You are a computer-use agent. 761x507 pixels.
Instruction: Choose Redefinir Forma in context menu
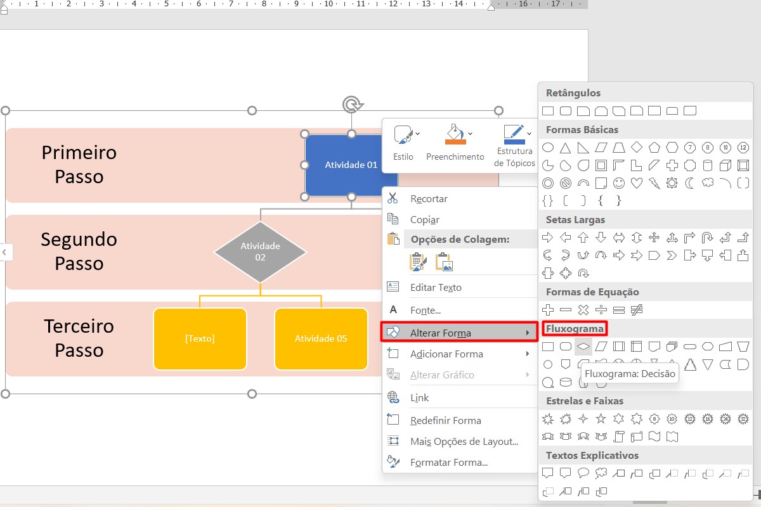pyautogui.click(x=460, y=420)
